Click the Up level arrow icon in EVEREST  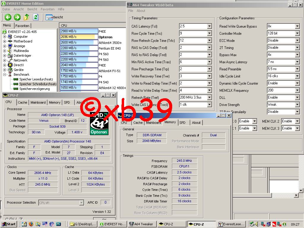tap(26, 17)
